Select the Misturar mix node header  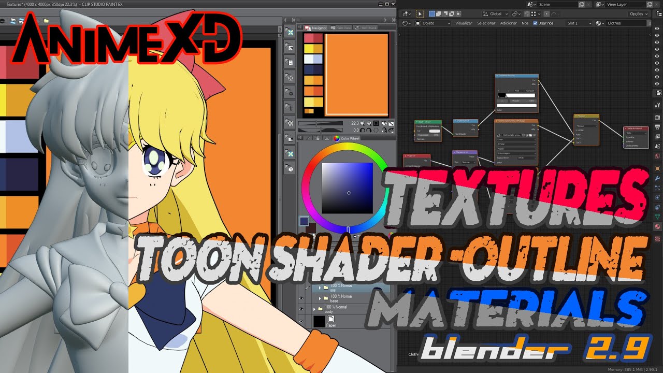(x=586, y=116)
